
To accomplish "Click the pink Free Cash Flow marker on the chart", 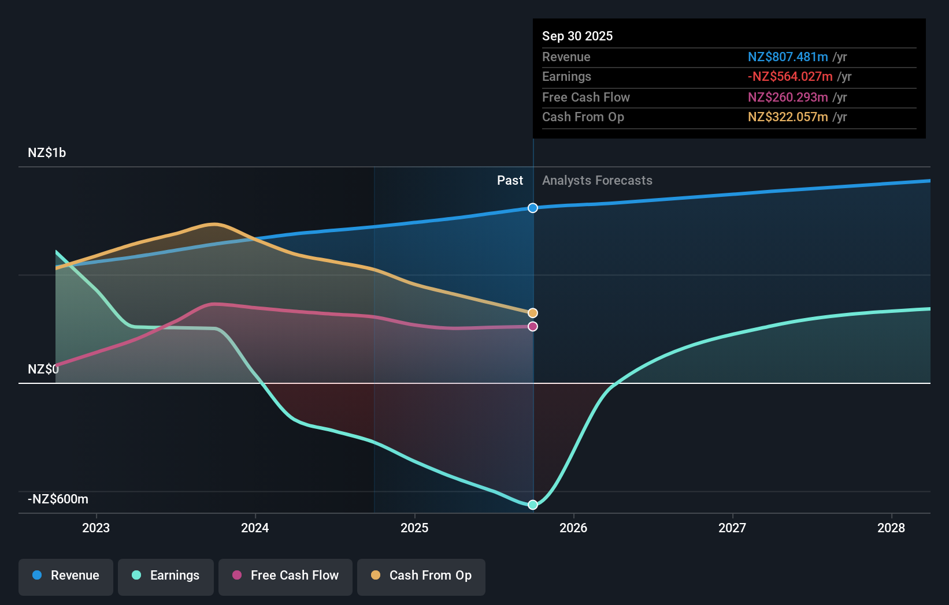I will click(532, 326).
